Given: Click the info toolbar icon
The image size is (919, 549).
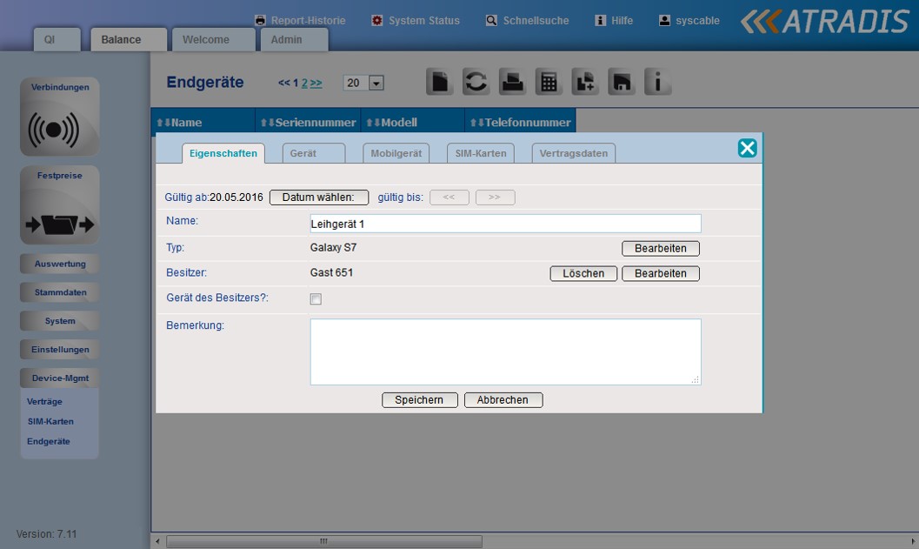Looking at the screenshot, I should [657, 82].
